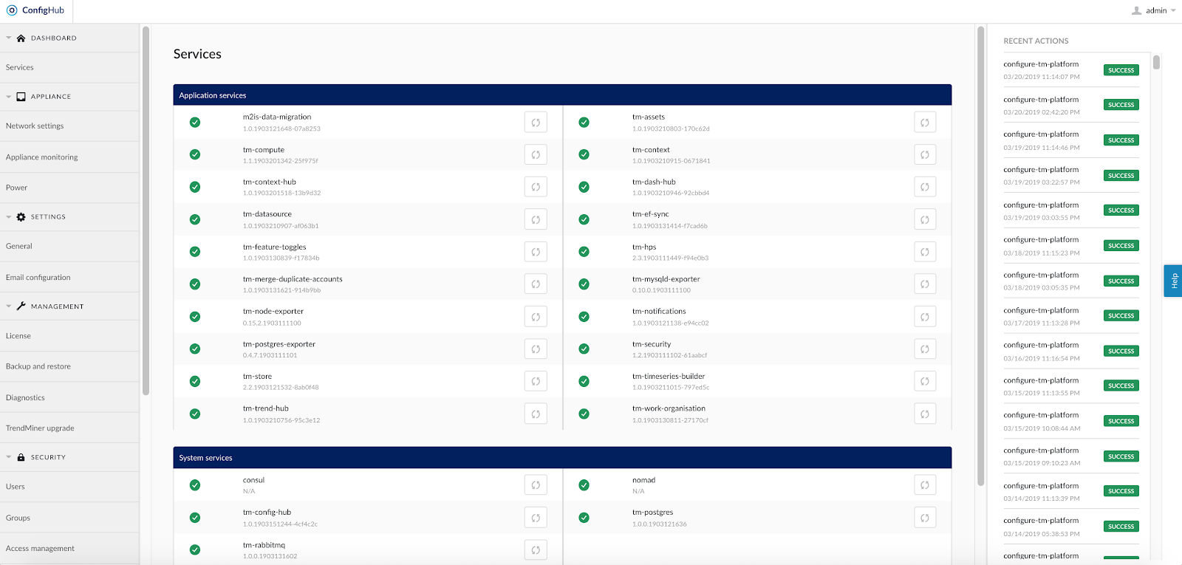The height and width of the screenshot is (565, 1182).
Task: Restart the tm-hps service
Action: [925, 252]
